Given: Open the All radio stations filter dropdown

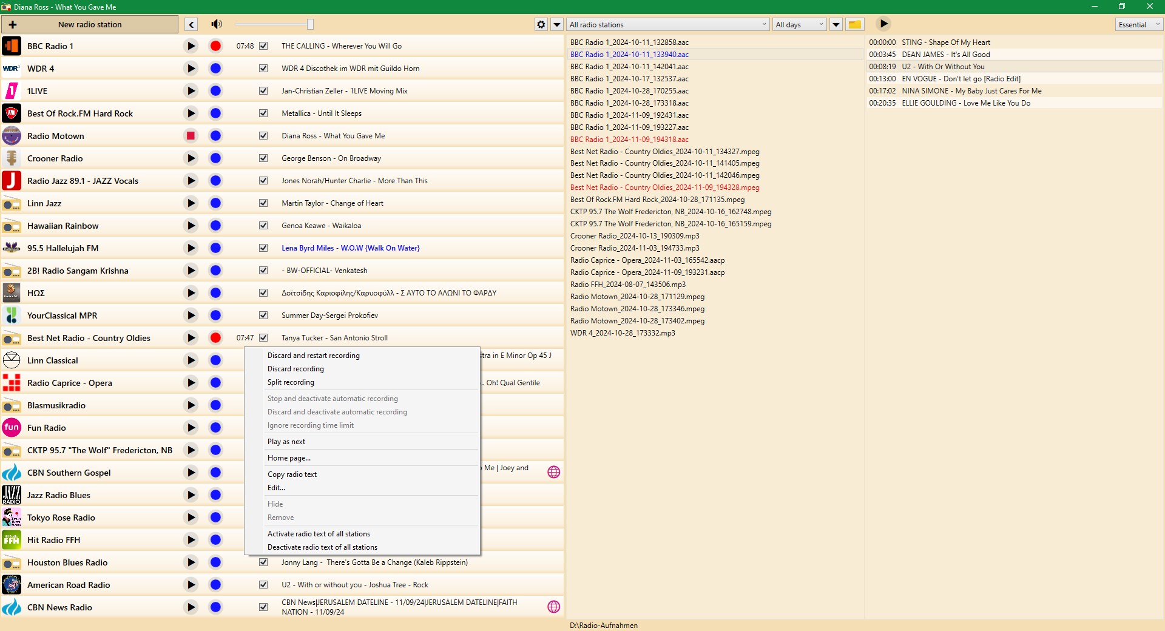Looking at the screenshot, I should coord(668,24).
